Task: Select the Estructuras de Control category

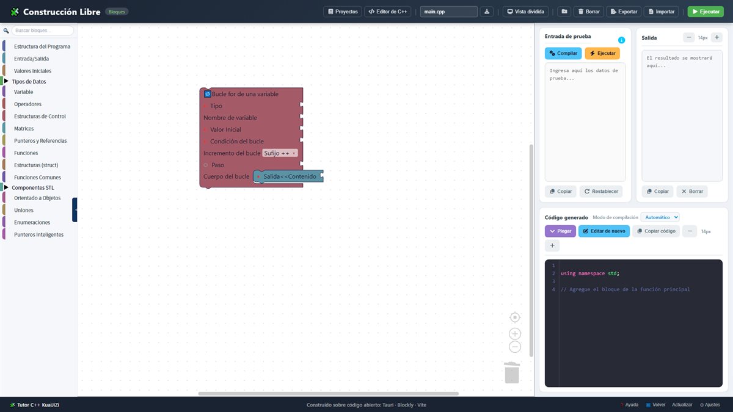Action: click(40, 116)
